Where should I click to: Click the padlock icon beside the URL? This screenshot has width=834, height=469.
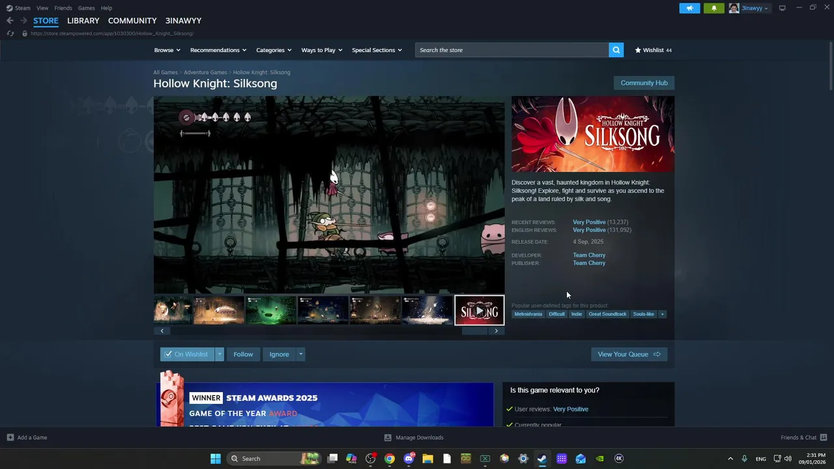point(24,33)
